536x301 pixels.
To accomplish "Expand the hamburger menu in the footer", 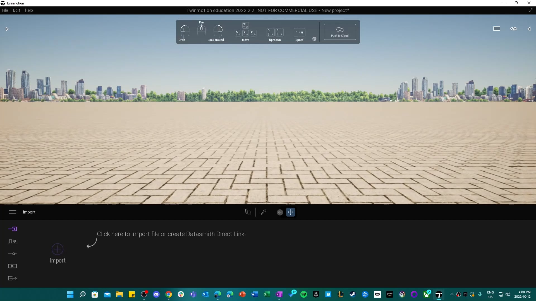I will pyautogui.click(x=12, y=212).
